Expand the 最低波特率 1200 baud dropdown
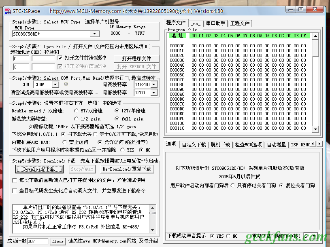 [153, 93]
